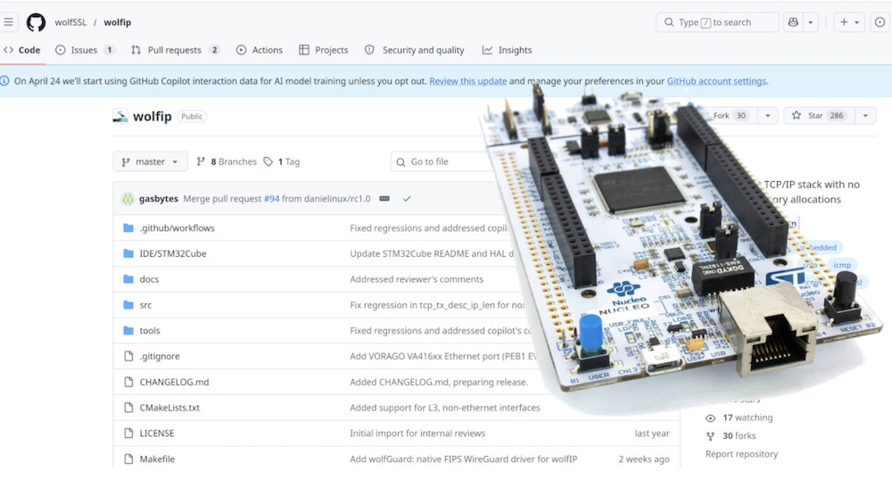Open the Copilot icon in header

pos(791,22)
